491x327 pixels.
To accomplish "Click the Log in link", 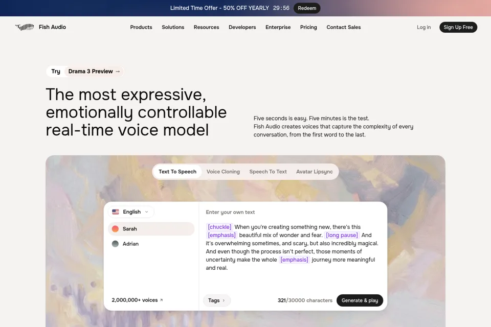I will [x=423, y=27].
